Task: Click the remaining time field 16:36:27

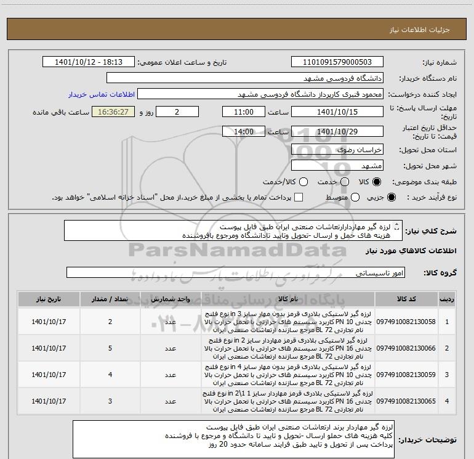Action: 113,112
